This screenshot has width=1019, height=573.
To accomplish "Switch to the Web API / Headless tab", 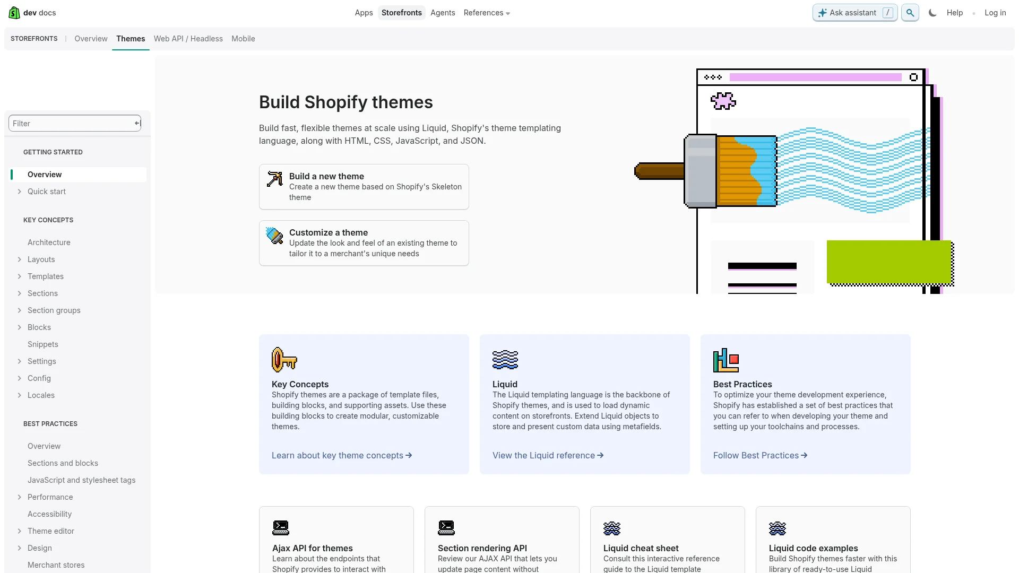I will tap(188, 39).
